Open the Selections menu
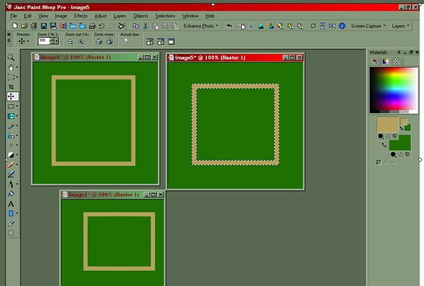The height and width of the screenshot is (286, 424). (x=165, y=16)
